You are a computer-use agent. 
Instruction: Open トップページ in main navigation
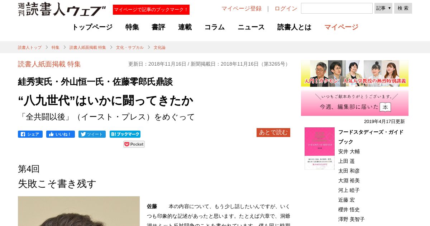92,27
